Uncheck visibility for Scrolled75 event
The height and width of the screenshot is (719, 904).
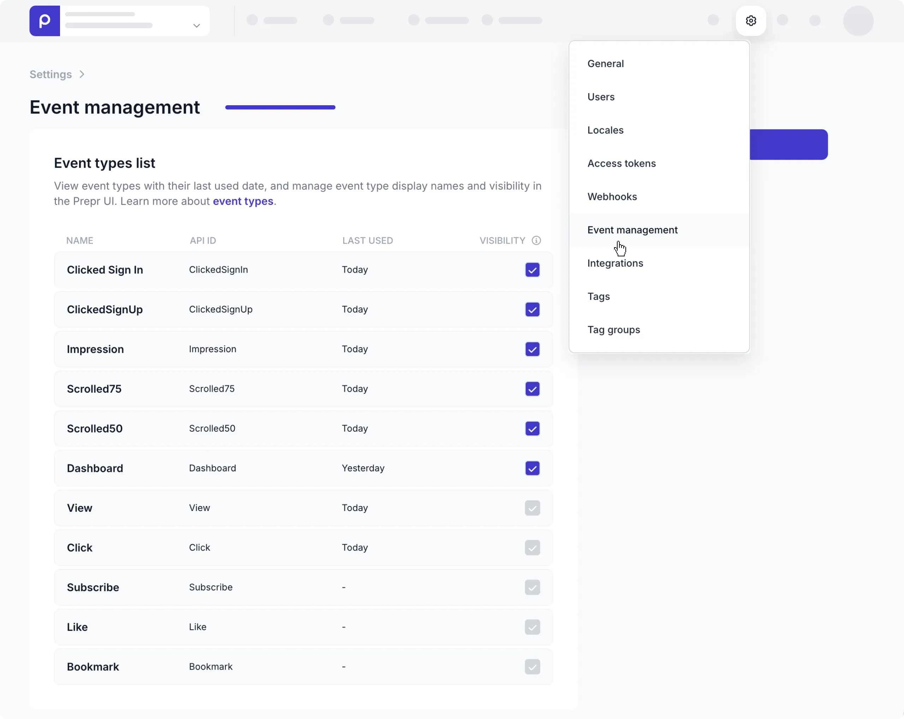pos(532,389)
